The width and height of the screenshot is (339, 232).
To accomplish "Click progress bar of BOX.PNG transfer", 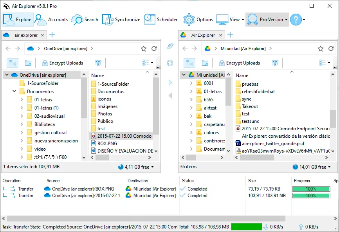I will coord(311,189).
